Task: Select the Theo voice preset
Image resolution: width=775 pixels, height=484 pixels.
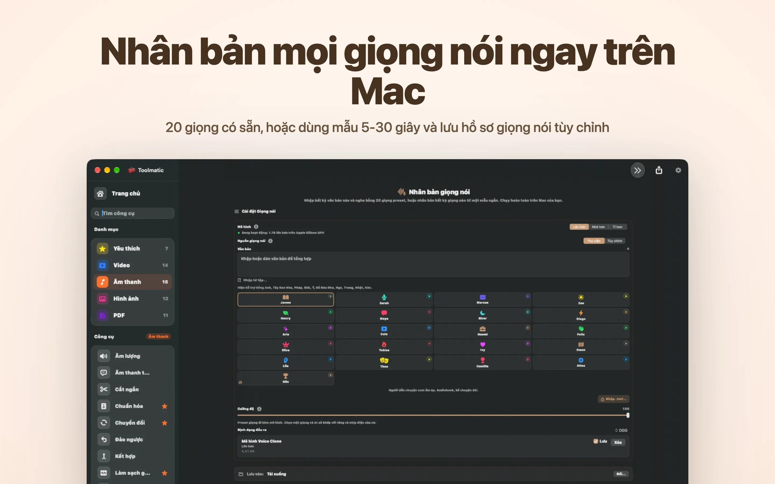Action: point(384,363)
